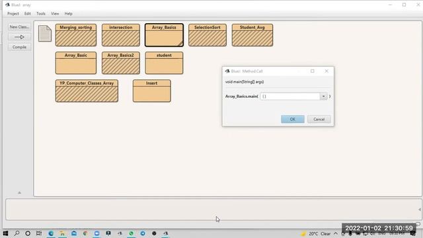This screenshot has height=238, width=423.
Task: Open the weather widget showing 20°C Clear
Action: pos(316,233)
